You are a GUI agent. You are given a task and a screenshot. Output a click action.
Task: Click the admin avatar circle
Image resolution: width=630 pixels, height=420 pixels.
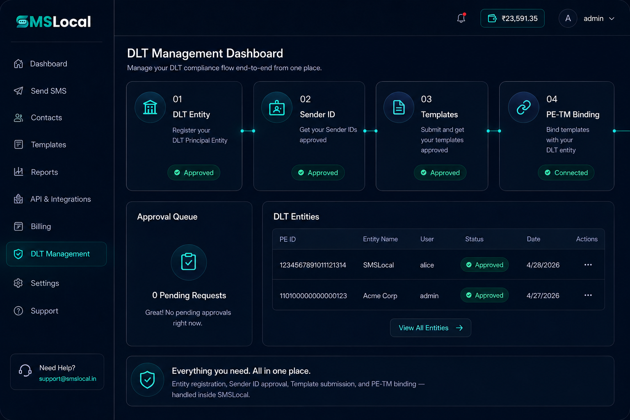coord(568,18)
